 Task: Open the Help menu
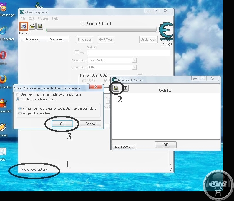tap(55, 18)
